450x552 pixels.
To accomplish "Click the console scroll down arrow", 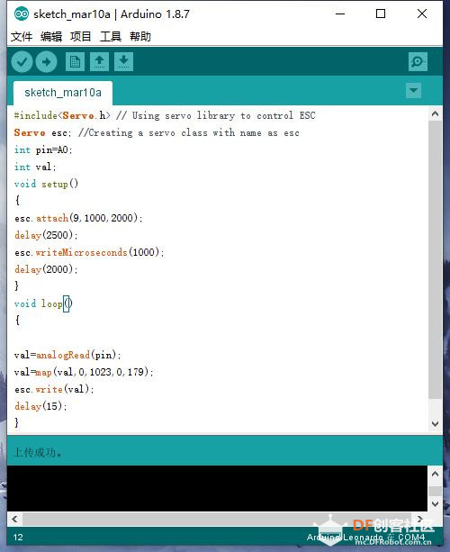I will pyautogui.click(x=436, y=503).
